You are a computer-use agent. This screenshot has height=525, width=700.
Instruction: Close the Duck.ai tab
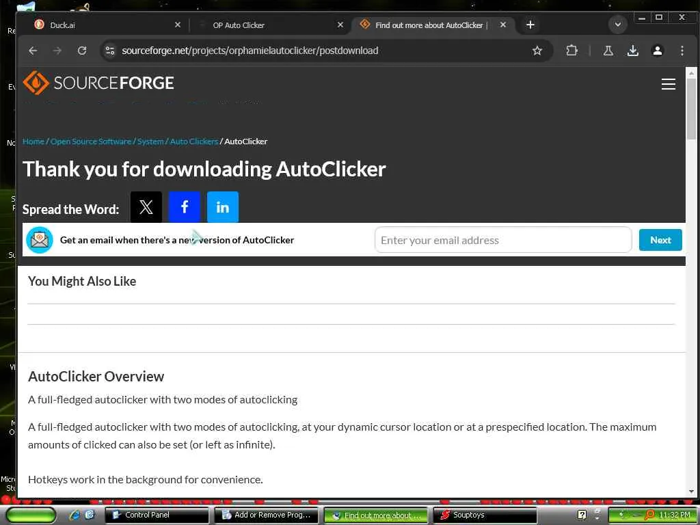(178, 25)
